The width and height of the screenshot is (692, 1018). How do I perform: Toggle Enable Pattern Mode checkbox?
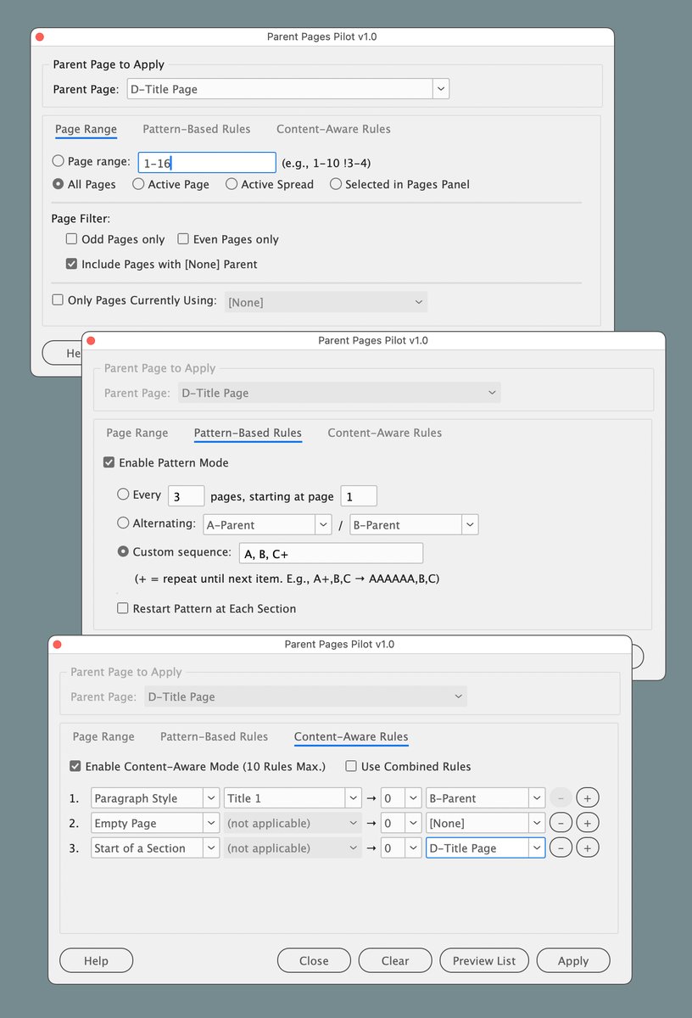coord(109,462)
